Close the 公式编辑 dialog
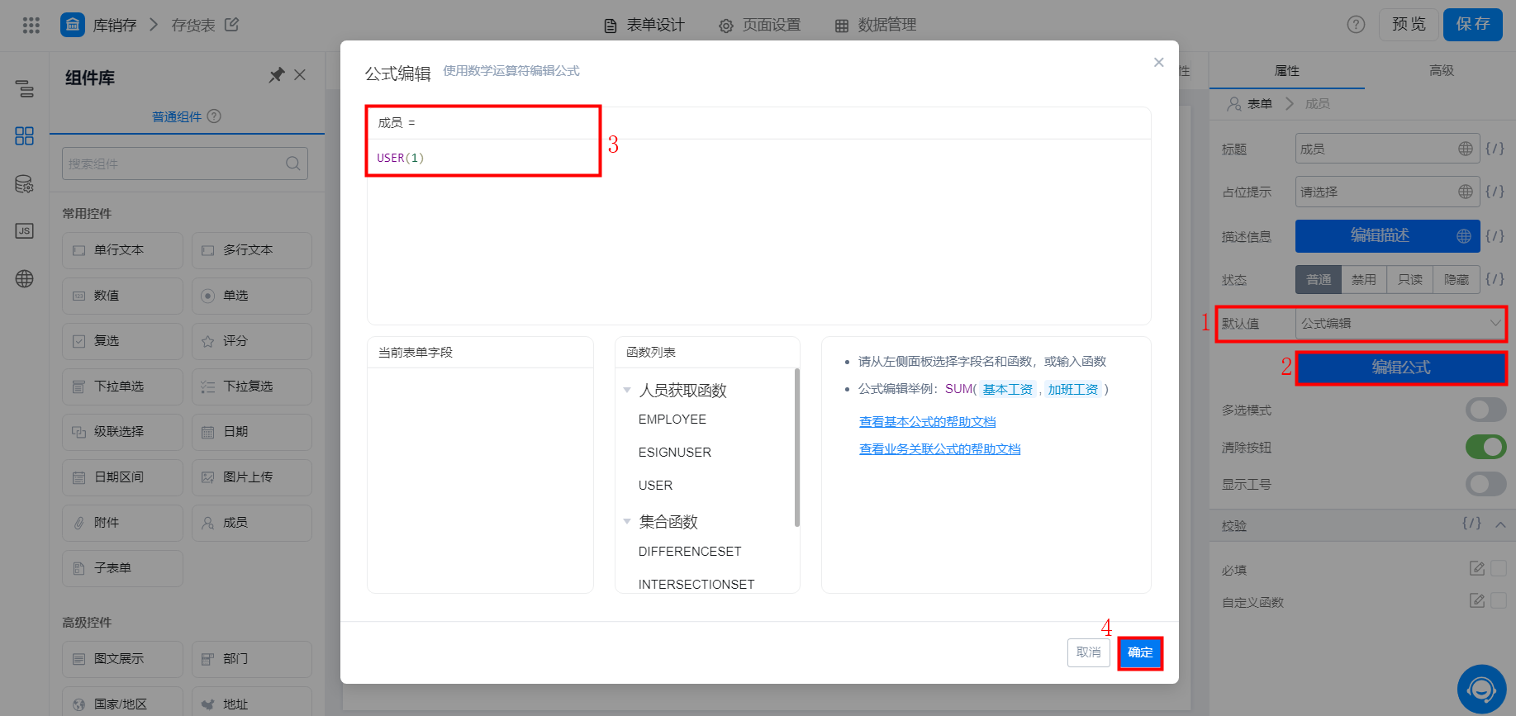Image resolution: width=1516 pixels, height=716 pixels. click(x=1158, y=63)
